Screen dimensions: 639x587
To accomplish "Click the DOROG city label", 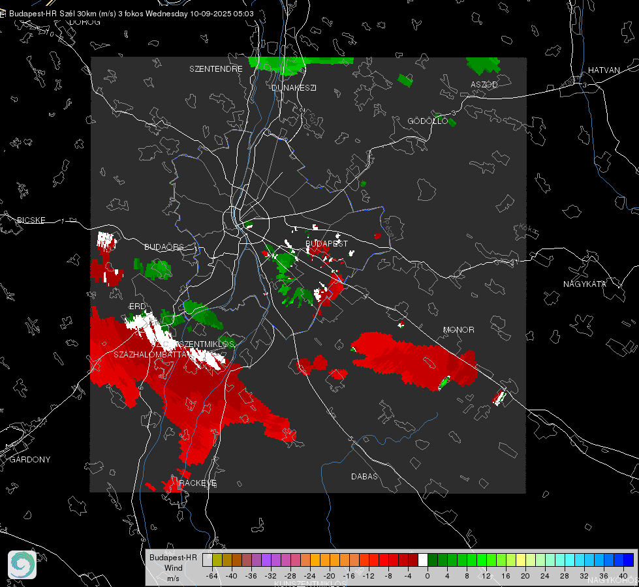I will (x=85, y=22).
